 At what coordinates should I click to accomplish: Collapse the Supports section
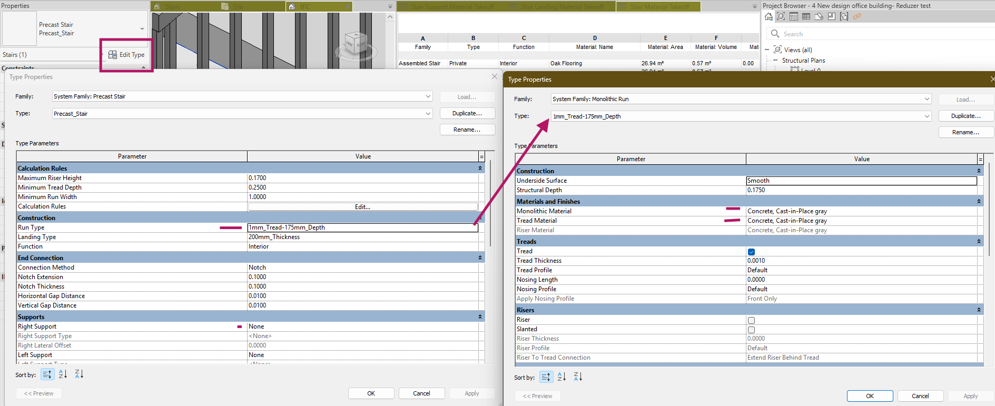[480, 317]
